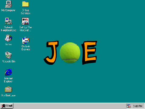Screen dimensions: 145x109
Task: Click the Recycle Bin label text
Action: 9,61
